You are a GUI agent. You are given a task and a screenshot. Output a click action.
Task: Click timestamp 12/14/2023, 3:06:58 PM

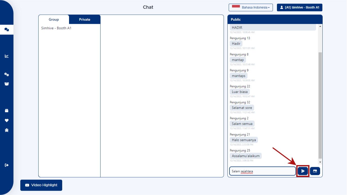pos(241,161)
